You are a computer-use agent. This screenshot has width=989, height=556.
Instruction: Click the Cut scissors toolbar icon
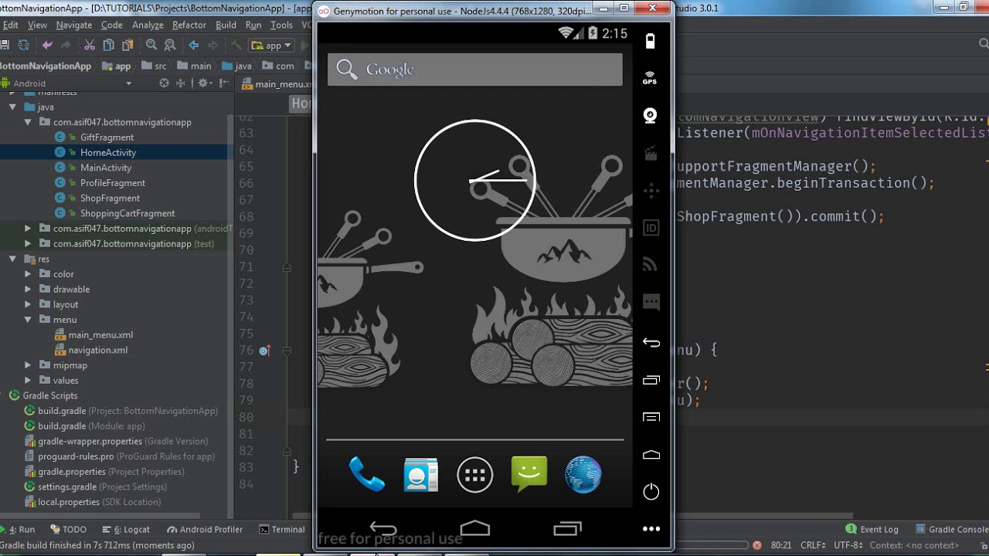90,45
